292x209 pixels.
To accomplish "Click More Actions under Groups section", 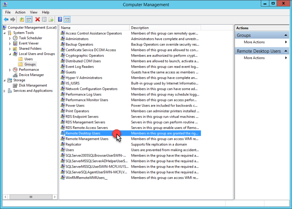I will point(254,42).
